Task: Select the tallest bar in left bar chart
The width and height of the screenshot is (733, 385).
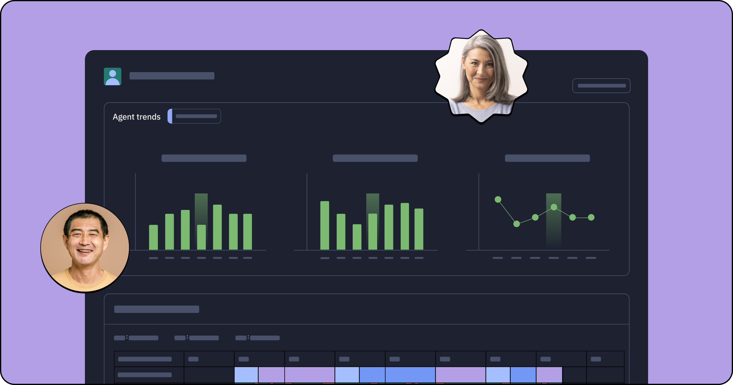Action: coord(217,227)
